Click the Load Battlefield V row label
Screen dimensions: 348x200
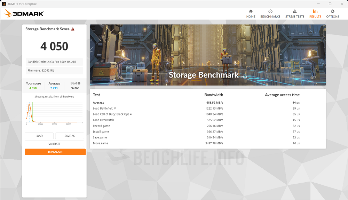click(104, 109)
